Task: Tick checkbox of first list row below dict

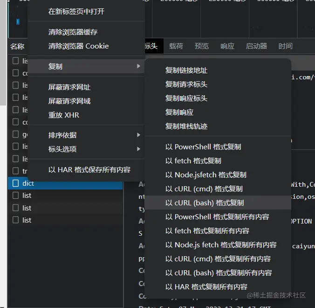Action: pos(15,196)
